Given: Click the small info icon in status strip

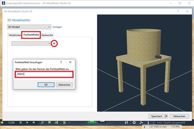Looking at the screenshot, I should pyautogui.click(x=144, y=127).
